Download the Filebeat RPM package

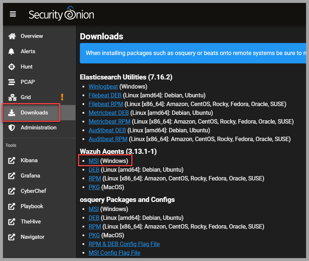pyautogui.click(x=106, y=104)
